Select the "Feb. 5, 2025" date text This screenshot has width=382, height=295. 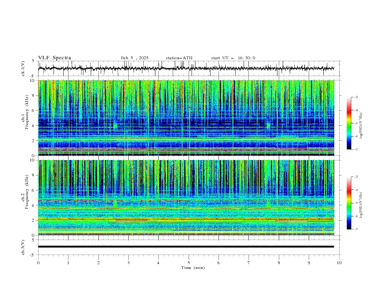pyautogui.click(x=135, y=58)
